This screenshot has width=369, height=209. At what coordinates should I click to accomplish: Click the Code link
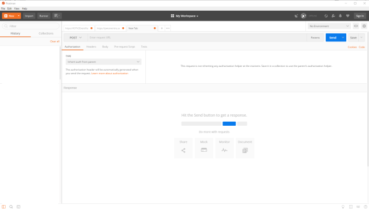pos(362,47)
